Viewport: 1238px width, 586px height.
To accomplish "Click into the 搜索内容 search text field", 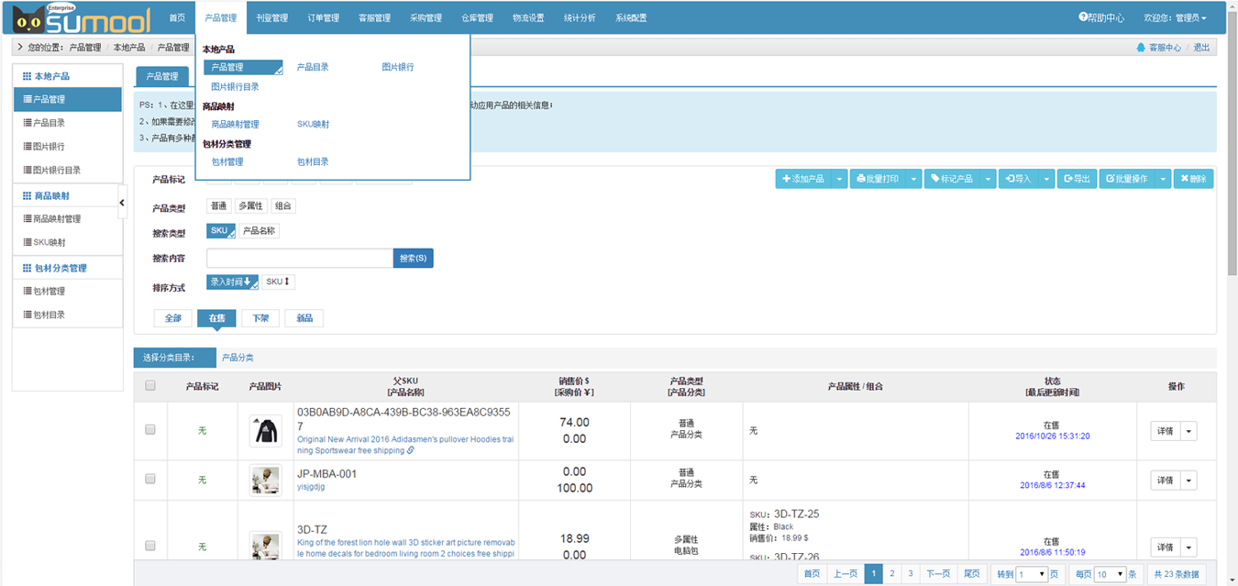I will [x=299, y=259].
